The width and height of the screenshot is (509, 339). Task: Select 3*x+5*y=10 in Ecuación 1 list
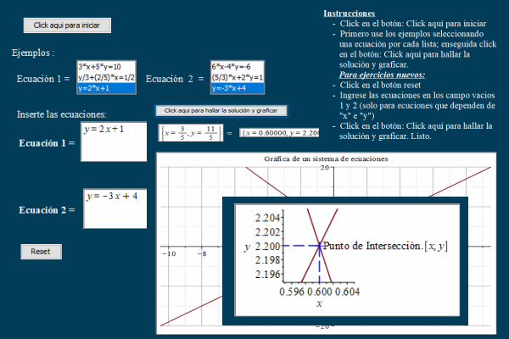click(106, 67)
